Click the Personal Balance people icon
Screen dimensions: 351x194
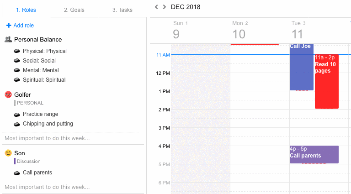point(8,40)
